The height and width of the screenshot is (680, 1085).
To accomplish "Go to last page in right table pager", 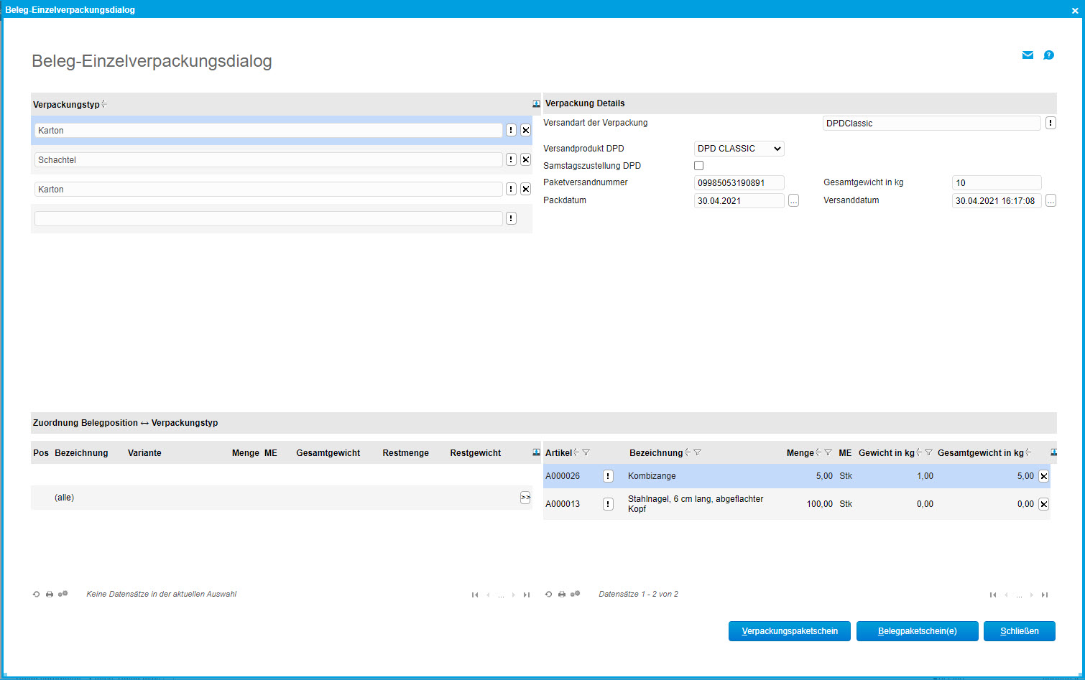I will 1045,595.
